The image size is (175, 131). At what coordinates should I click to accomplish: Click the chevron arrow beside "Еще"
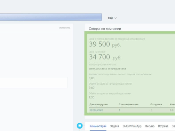[116, 18]
